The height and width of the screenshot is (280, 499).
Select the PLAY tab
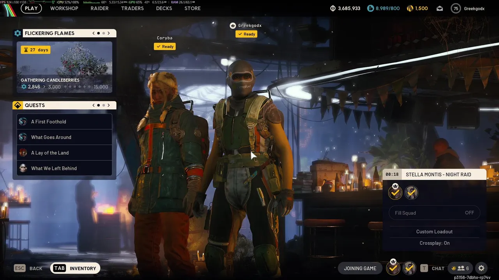click(x=31, y=8)
